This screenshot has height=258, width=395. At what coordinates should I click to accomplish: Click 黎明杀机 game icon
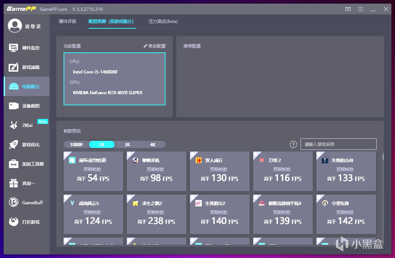point(135,160)
